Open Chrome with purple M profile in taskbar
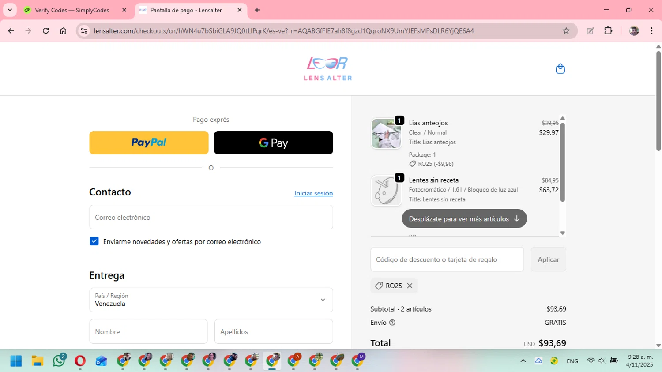This screenshot has width=662, height=372. (x=358, y=361)
